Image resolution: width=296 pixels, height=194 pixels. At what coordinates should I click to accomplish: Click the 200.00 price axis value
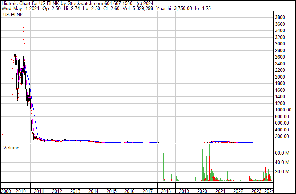click(x=282, y=136)
